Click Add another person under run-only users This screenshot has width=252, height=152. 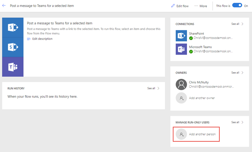[x=202, y=134]
